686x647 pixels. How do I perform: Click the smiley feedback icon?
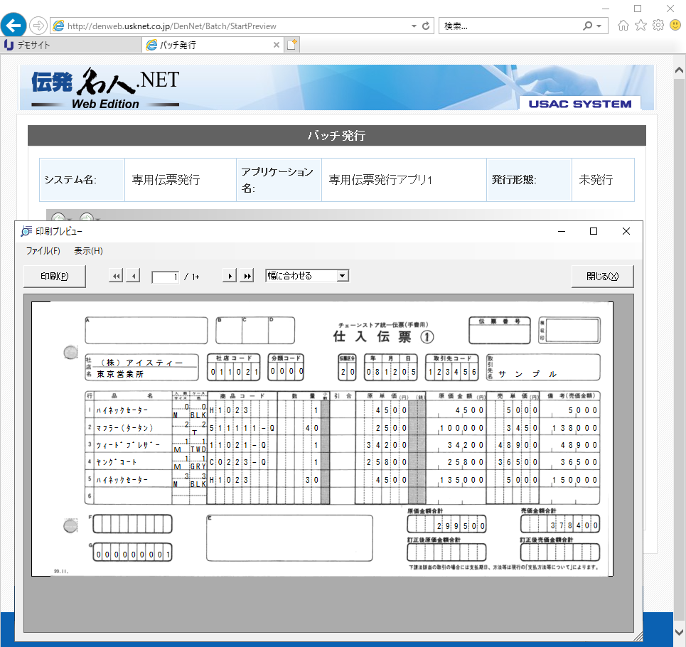pyautogui.click(x=675, y=26)
